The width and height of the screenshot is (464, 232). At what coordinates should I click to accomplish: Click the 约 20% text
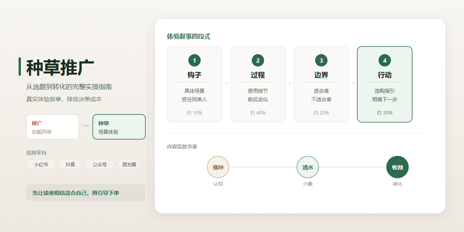click(321, 113)
